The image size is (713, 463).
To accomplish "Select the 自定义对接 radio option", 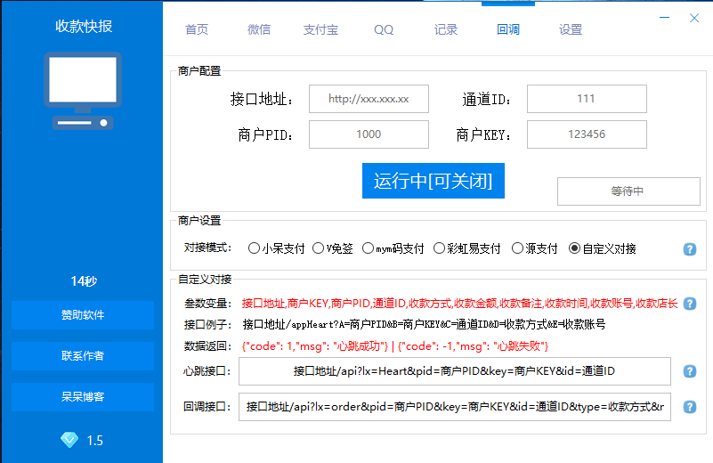I will pos(574,249).
